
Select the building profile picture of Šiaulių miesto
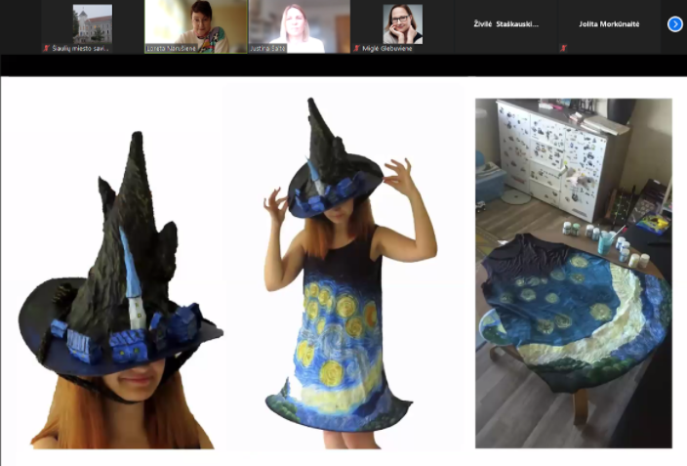coord(92,23)
